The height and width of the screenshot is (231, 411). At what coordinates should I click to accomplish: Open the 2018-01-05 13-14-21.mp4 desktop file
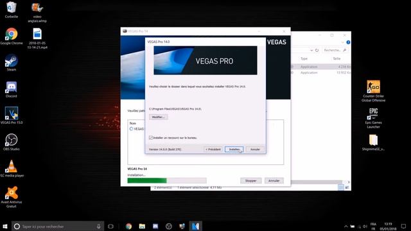[x=37, y=38]
